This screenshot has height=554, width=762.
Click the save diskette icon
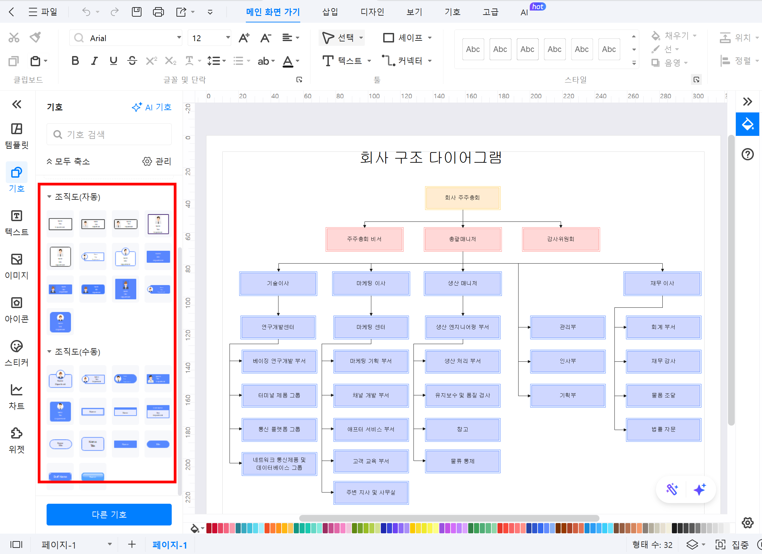tap(137, 12)
